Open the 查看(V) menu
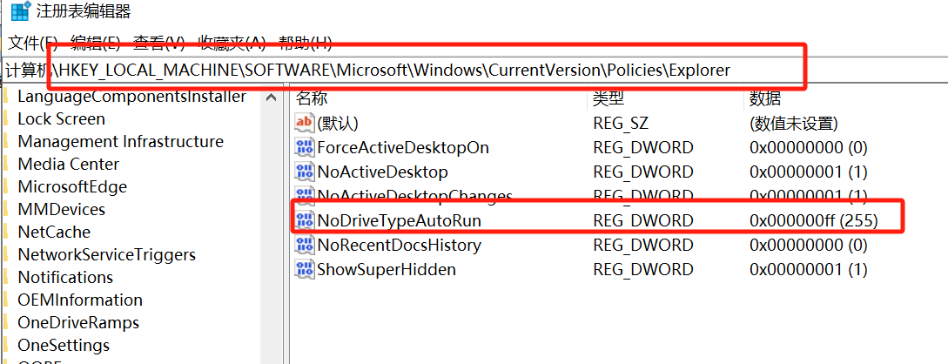The image size is (948, 364). (159, 43)
